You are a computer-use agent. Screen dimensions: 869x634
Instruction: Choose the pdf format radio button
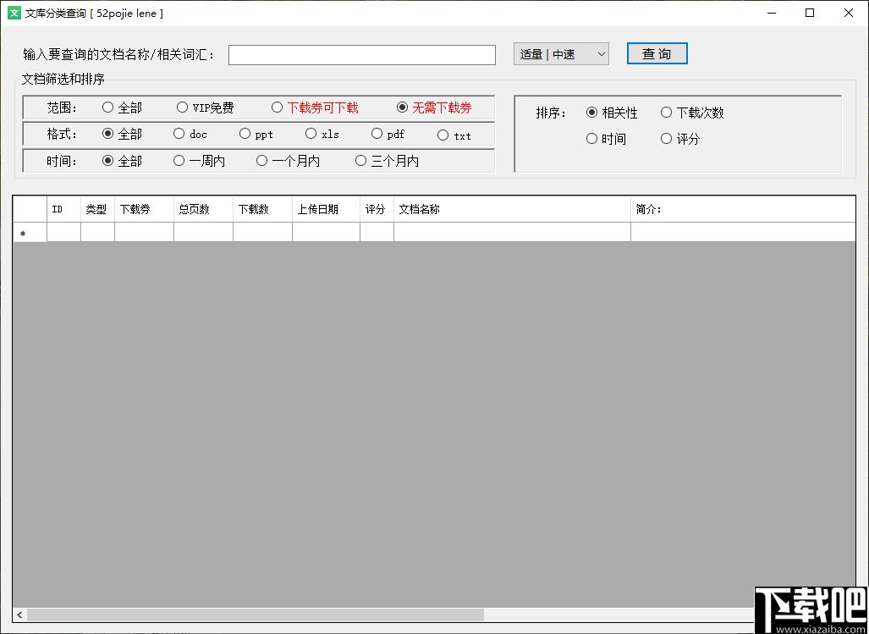tap(388, 134)
